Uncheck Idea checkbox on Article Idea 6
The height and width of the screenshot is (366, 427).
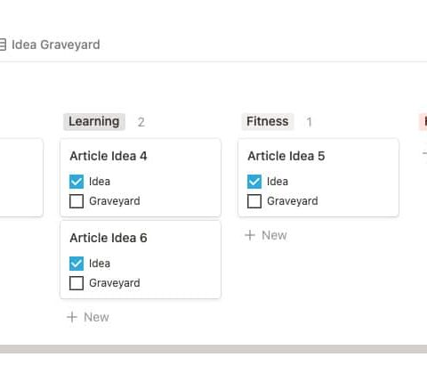(x=77, y=264)
